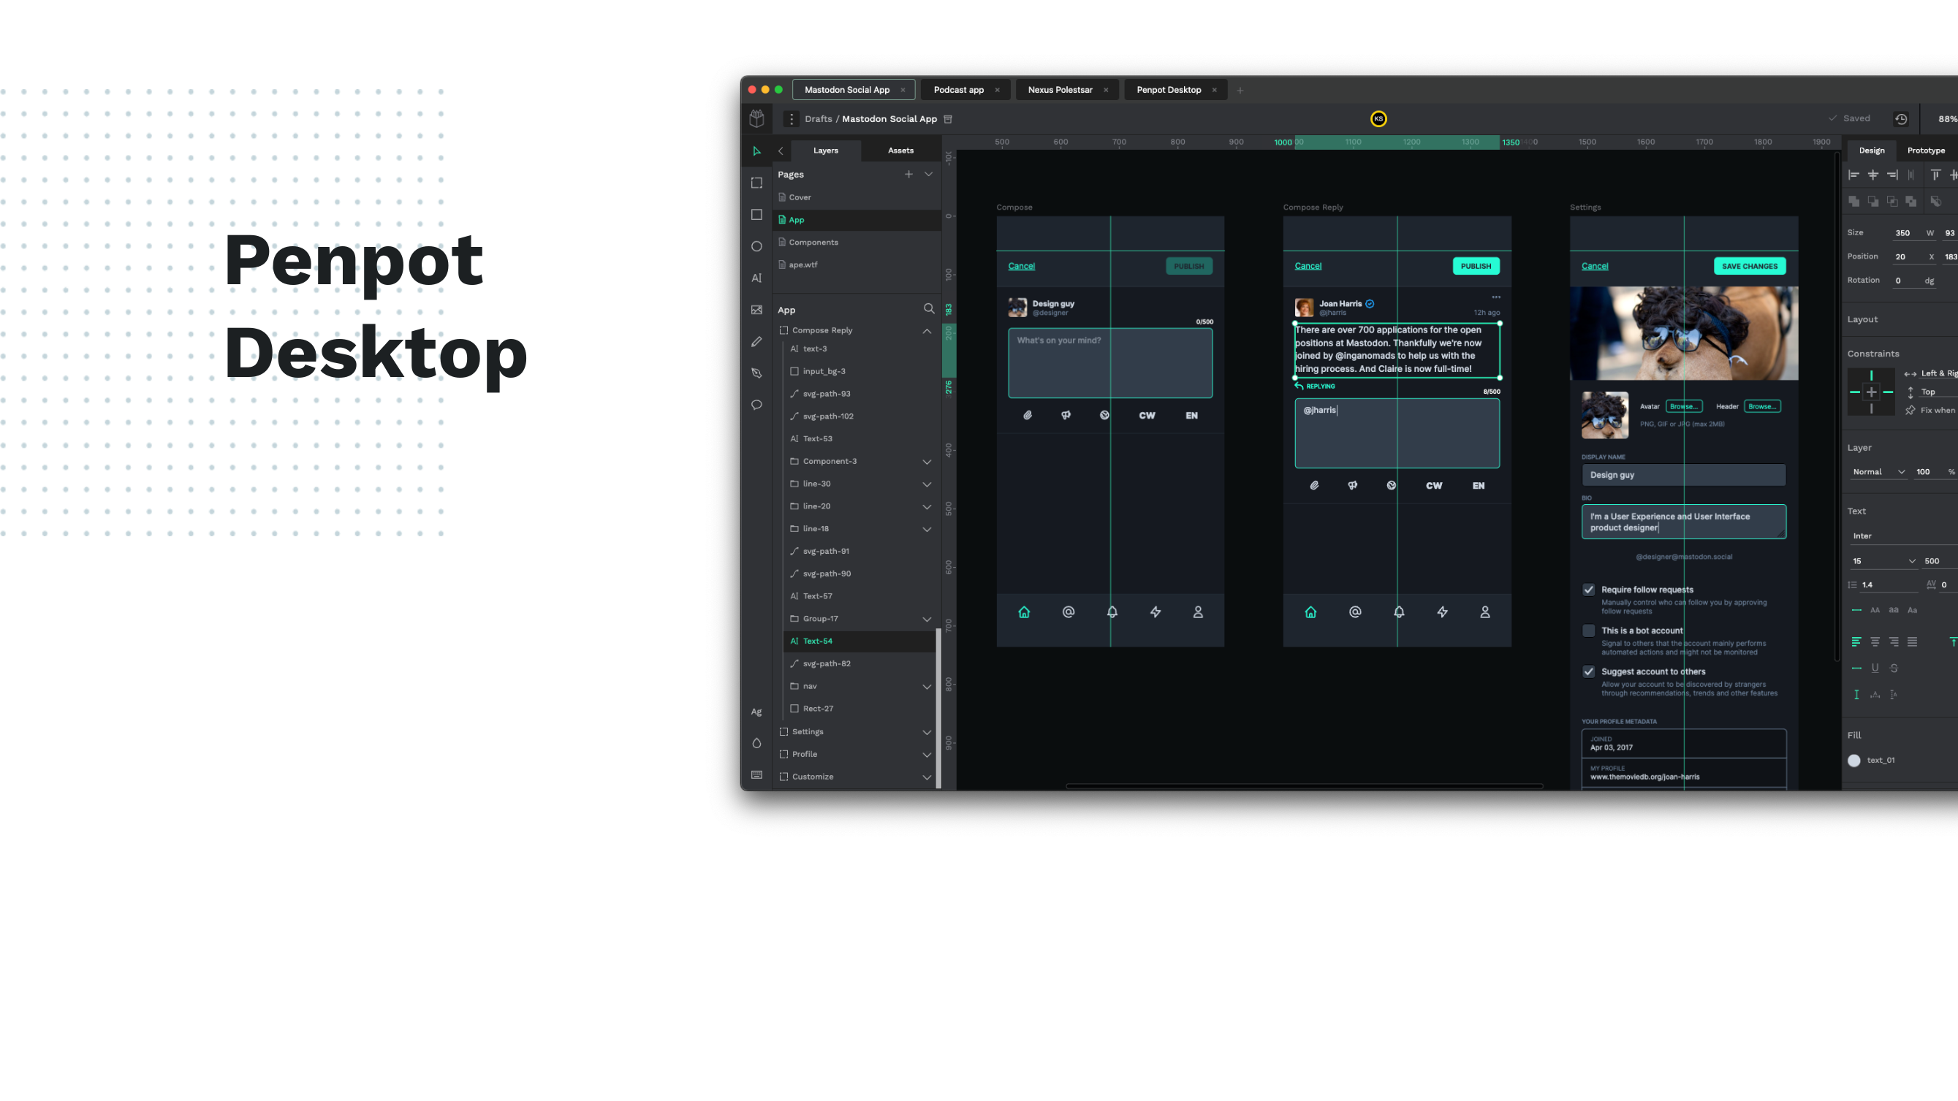This screenshot has width=1958, height=1101.
Task: Toggle Suggest account to others checkbox
Action: tap(1589, 671)
